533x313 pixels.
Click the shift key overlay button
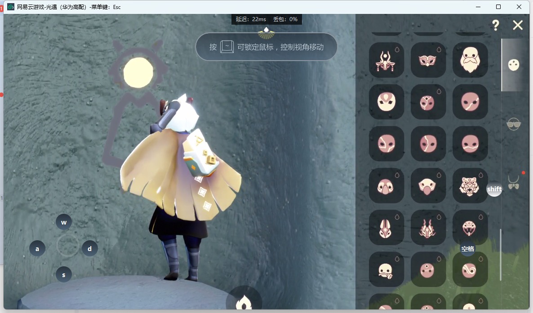click(x=494, y=189)
